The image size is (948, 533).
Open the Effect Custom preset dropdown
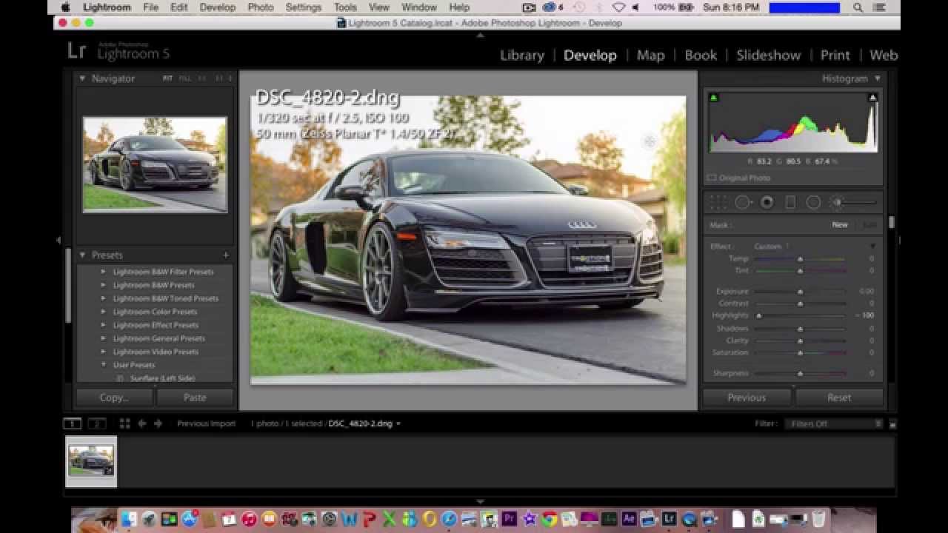772,247
